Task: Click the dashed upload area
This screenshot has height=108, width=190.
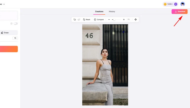Action: coord(9,15)
